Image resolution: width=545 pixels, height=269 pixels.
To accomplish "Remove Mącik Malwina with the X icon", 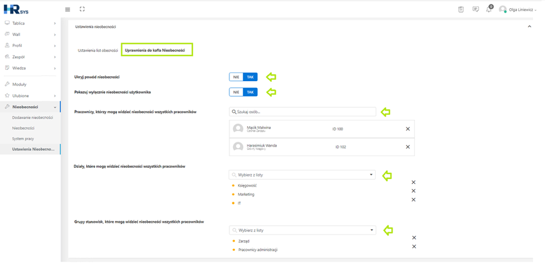I will coord(407,129).
